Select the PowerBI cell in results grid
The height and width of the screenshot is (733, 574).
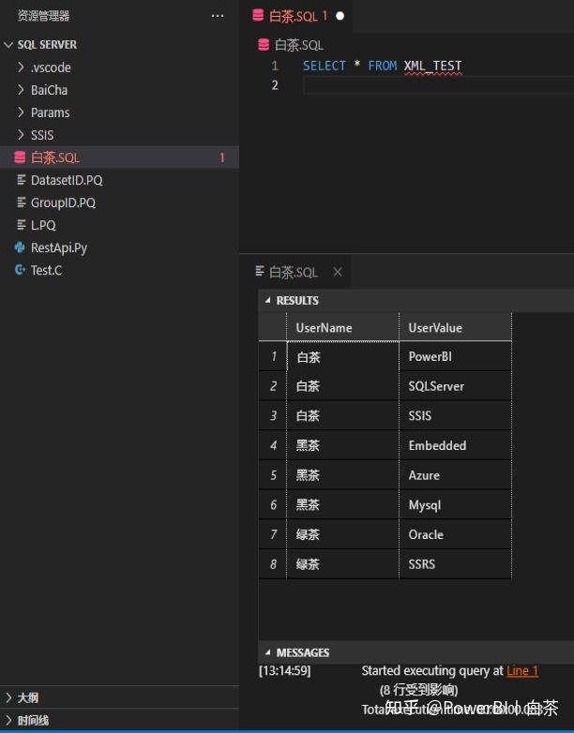coord(430,357)
